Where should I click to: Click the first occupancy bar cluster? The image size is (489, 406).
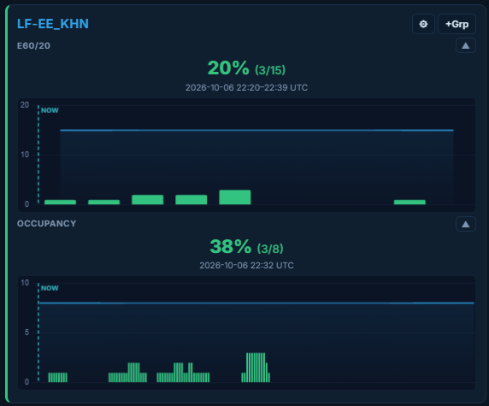[x=57, y=377]
